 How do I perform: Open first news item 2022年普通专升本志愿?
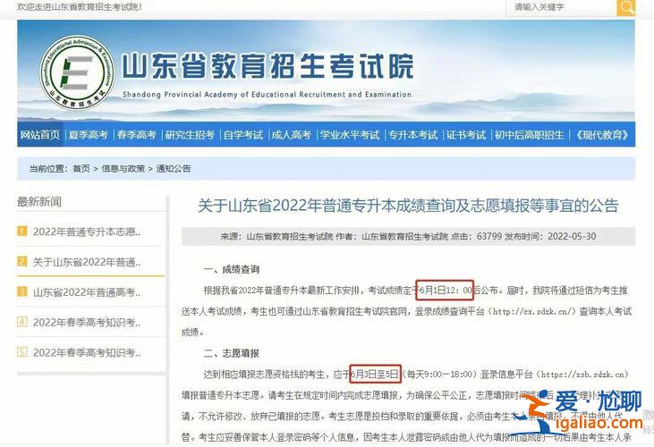87,232
